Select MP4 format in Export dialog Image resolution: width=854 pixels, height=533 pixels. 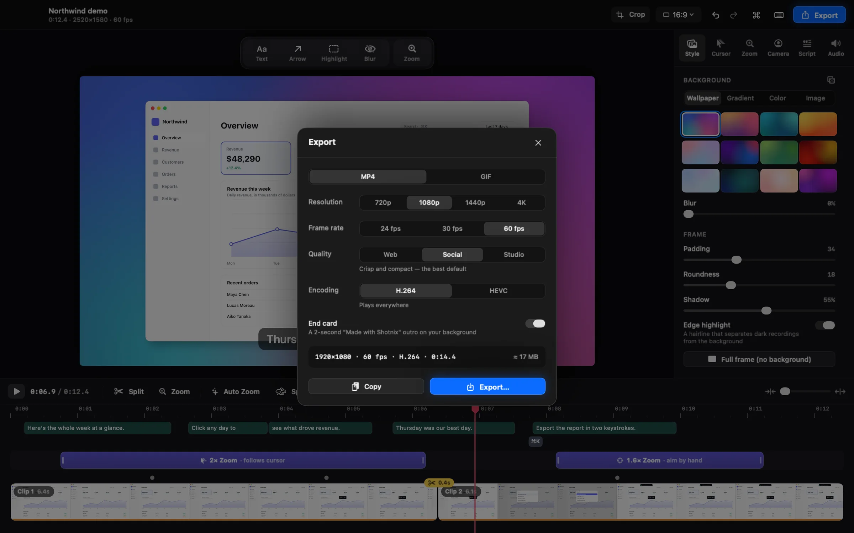pos(368,176)
